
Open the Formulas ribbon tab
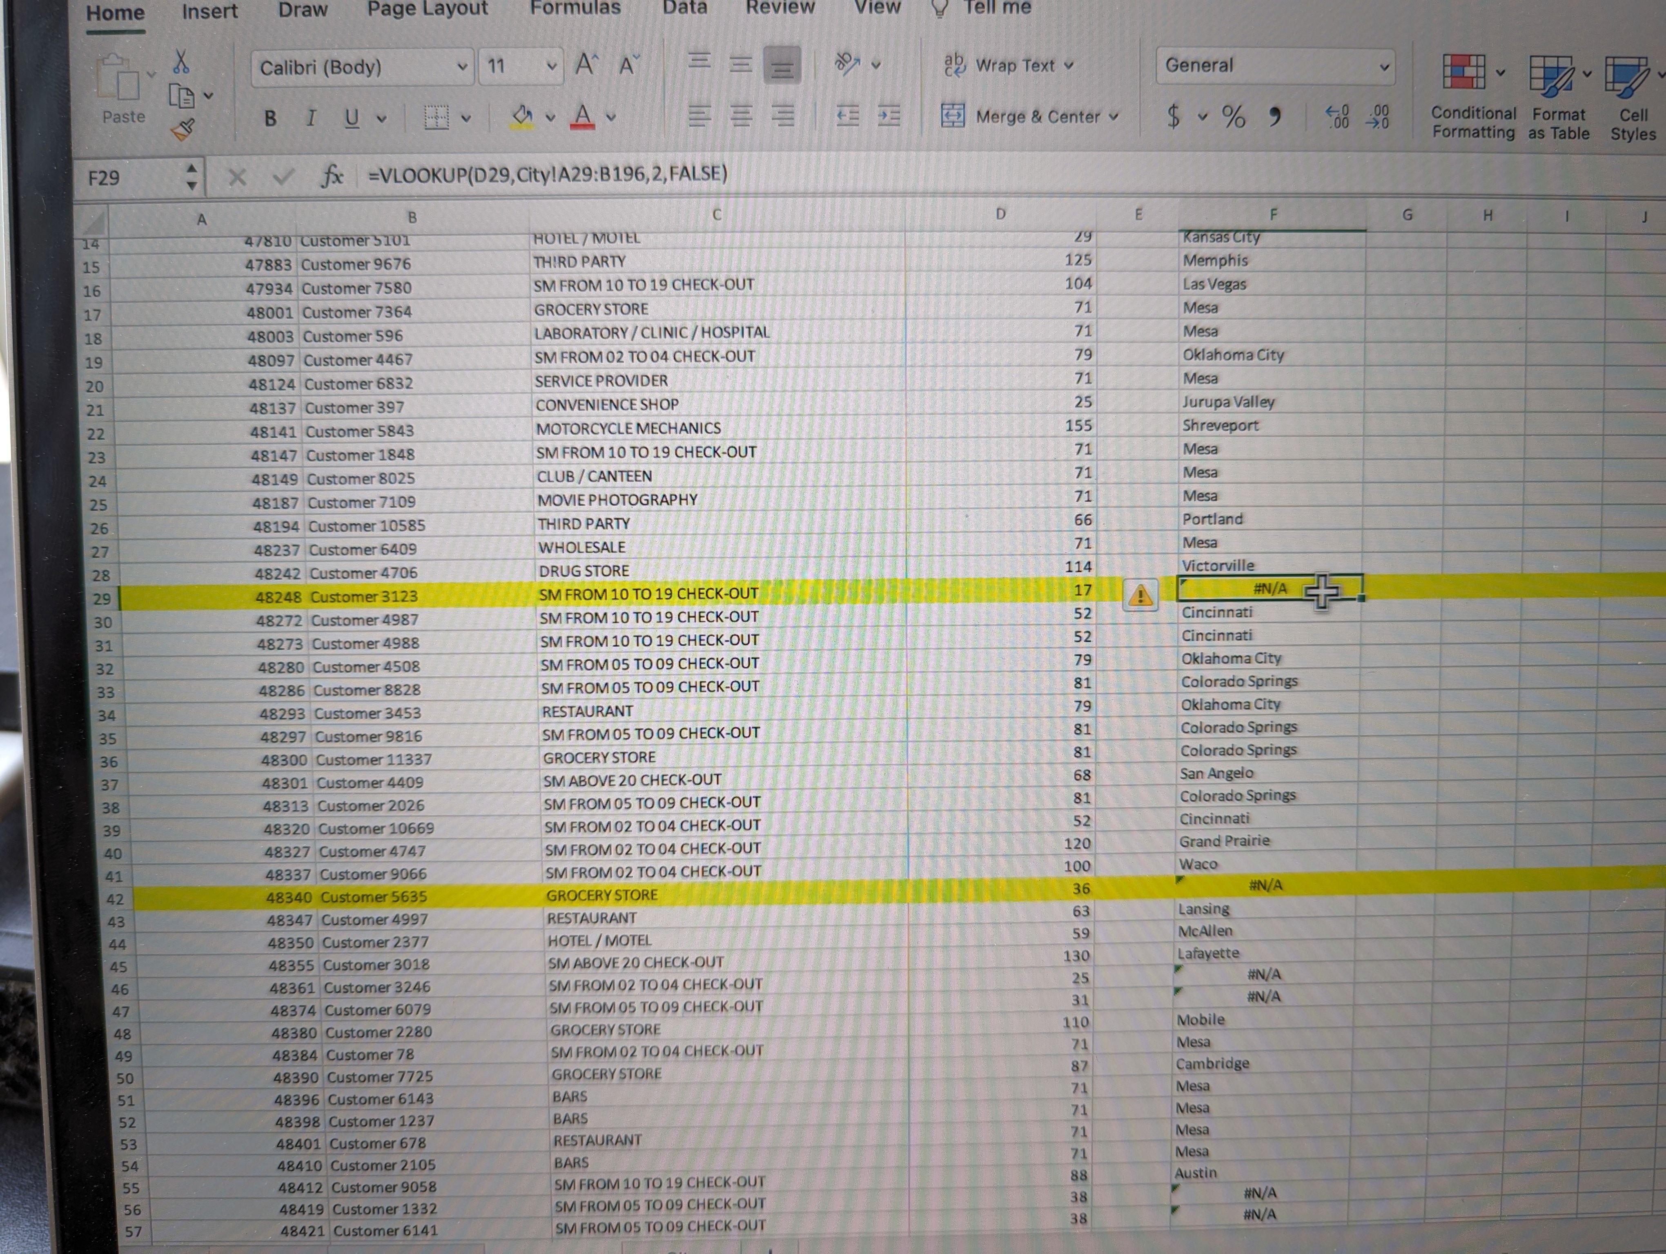click(x=575, y=8)
